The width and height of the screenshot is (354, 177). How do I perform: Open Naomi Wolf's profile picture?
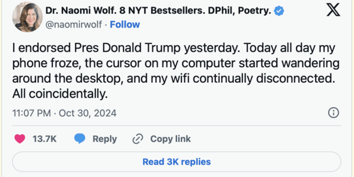27,17
